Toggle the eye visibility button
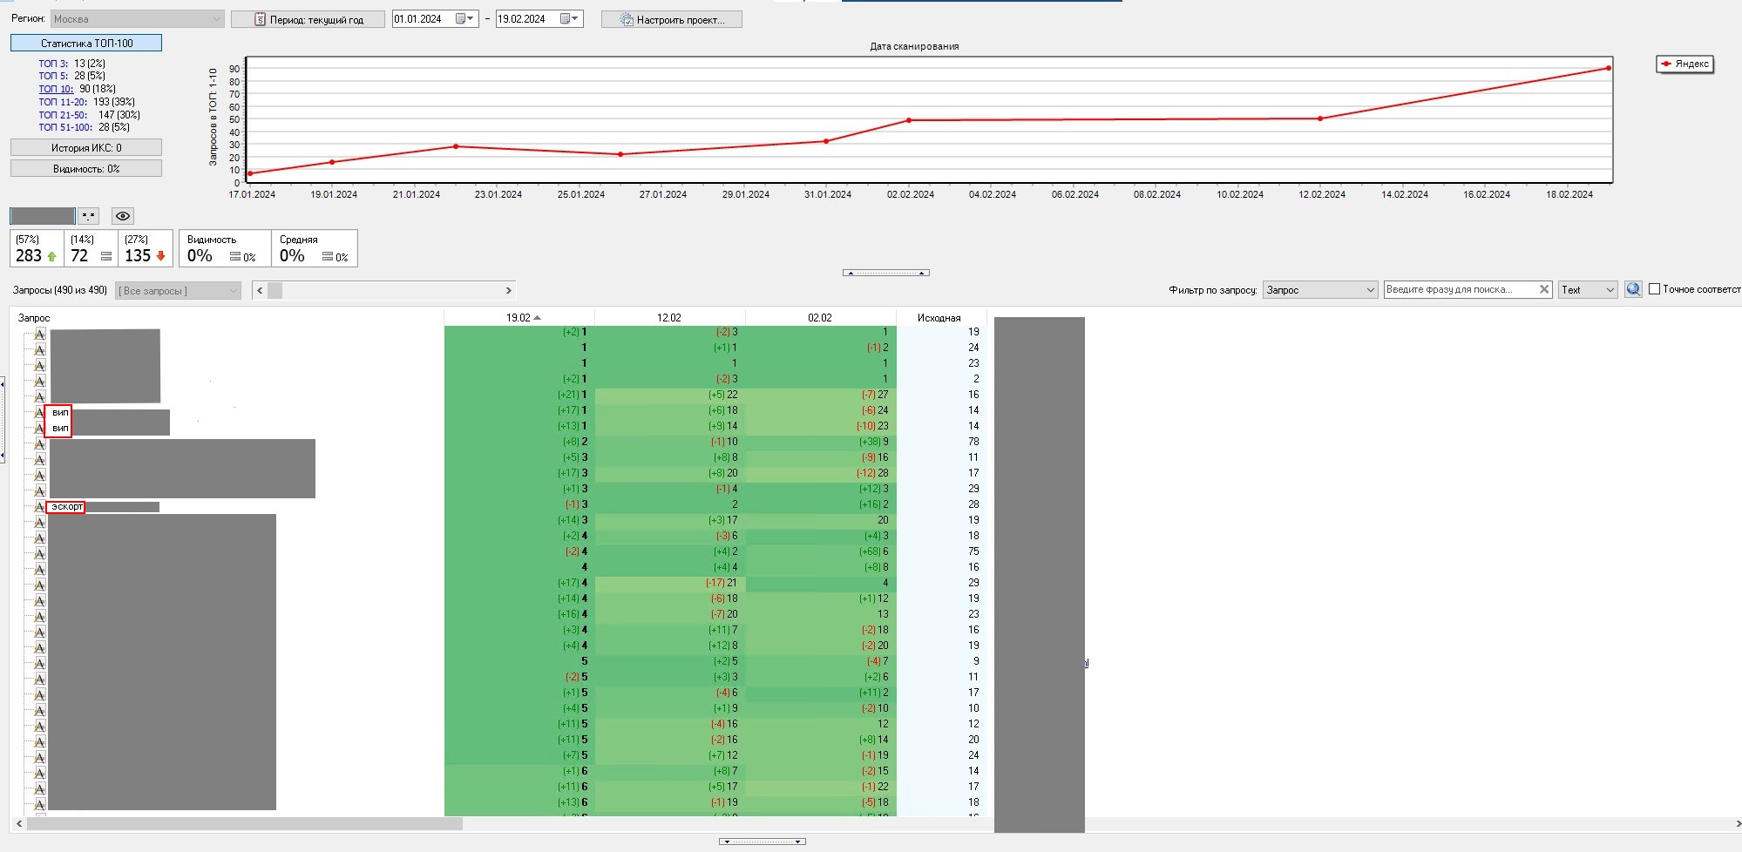Screen dimensions: 1742x852 123,216
